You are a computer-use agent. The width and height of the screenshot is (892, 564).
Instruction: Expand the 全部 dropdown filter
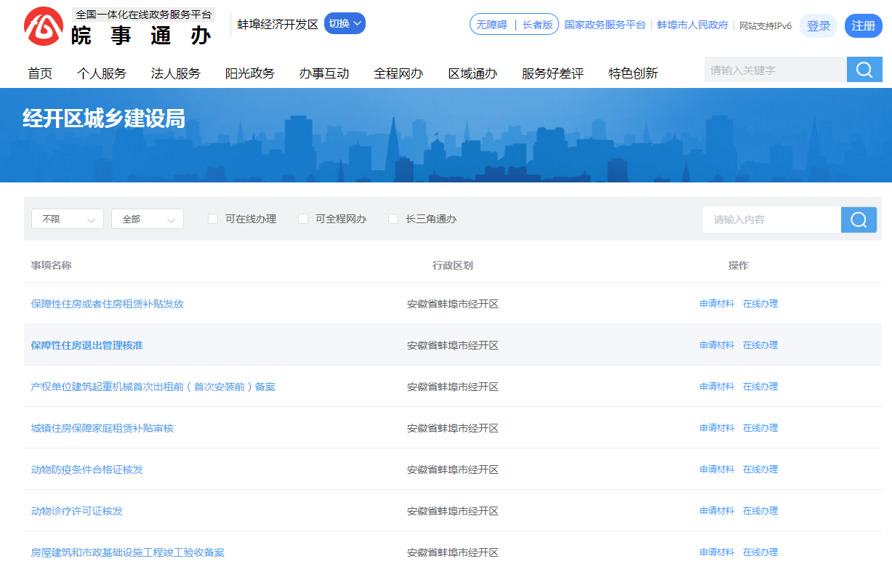pos(148,219)
